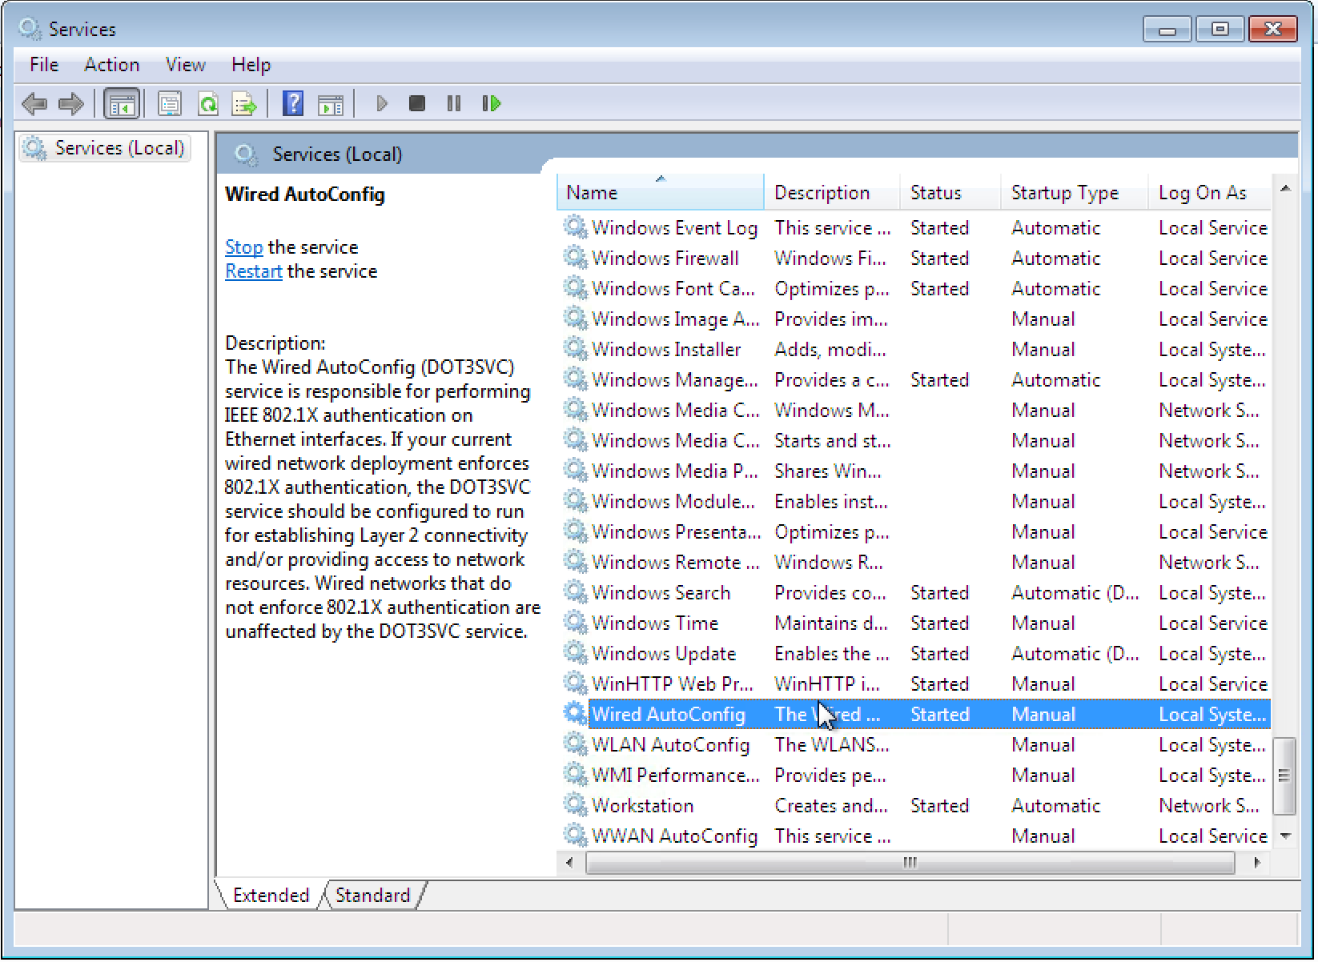Open the Action menu
This screenshot has height=962, width=1318.
pos(111,65)
